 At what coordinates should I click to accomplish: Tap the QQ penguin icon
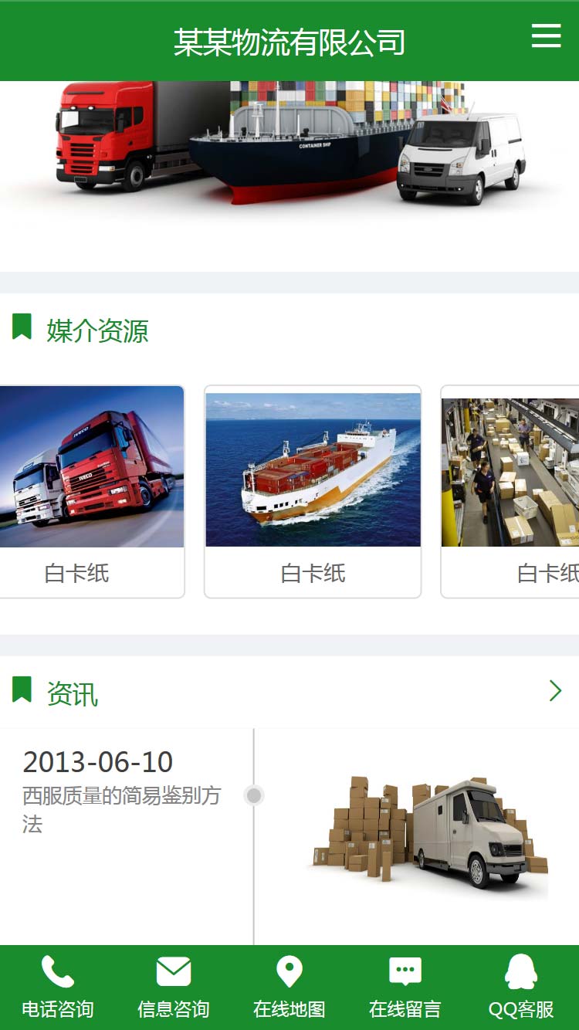[521, 971]
